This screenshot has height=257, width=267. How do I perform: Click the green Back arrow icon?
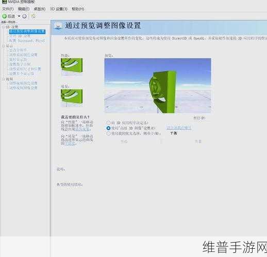pos(4,16)
